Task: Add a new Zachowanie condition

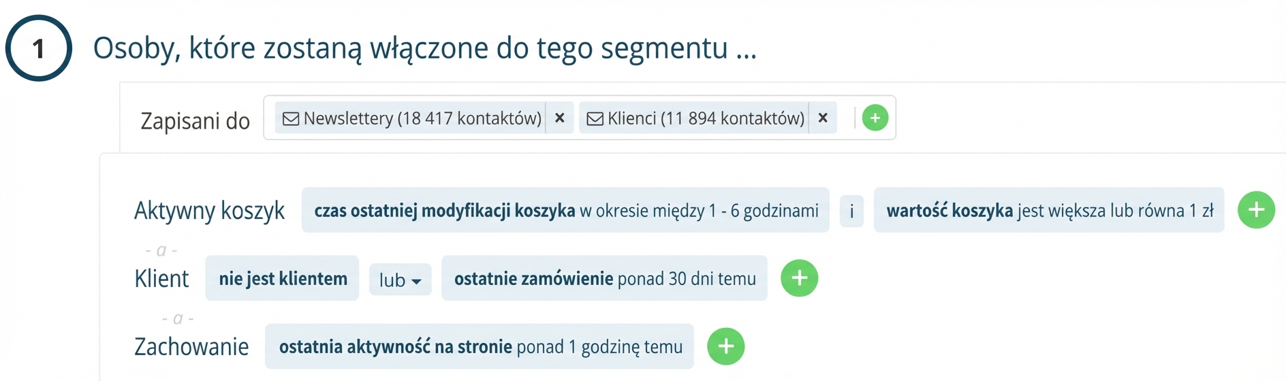Action: pos(725,346)
